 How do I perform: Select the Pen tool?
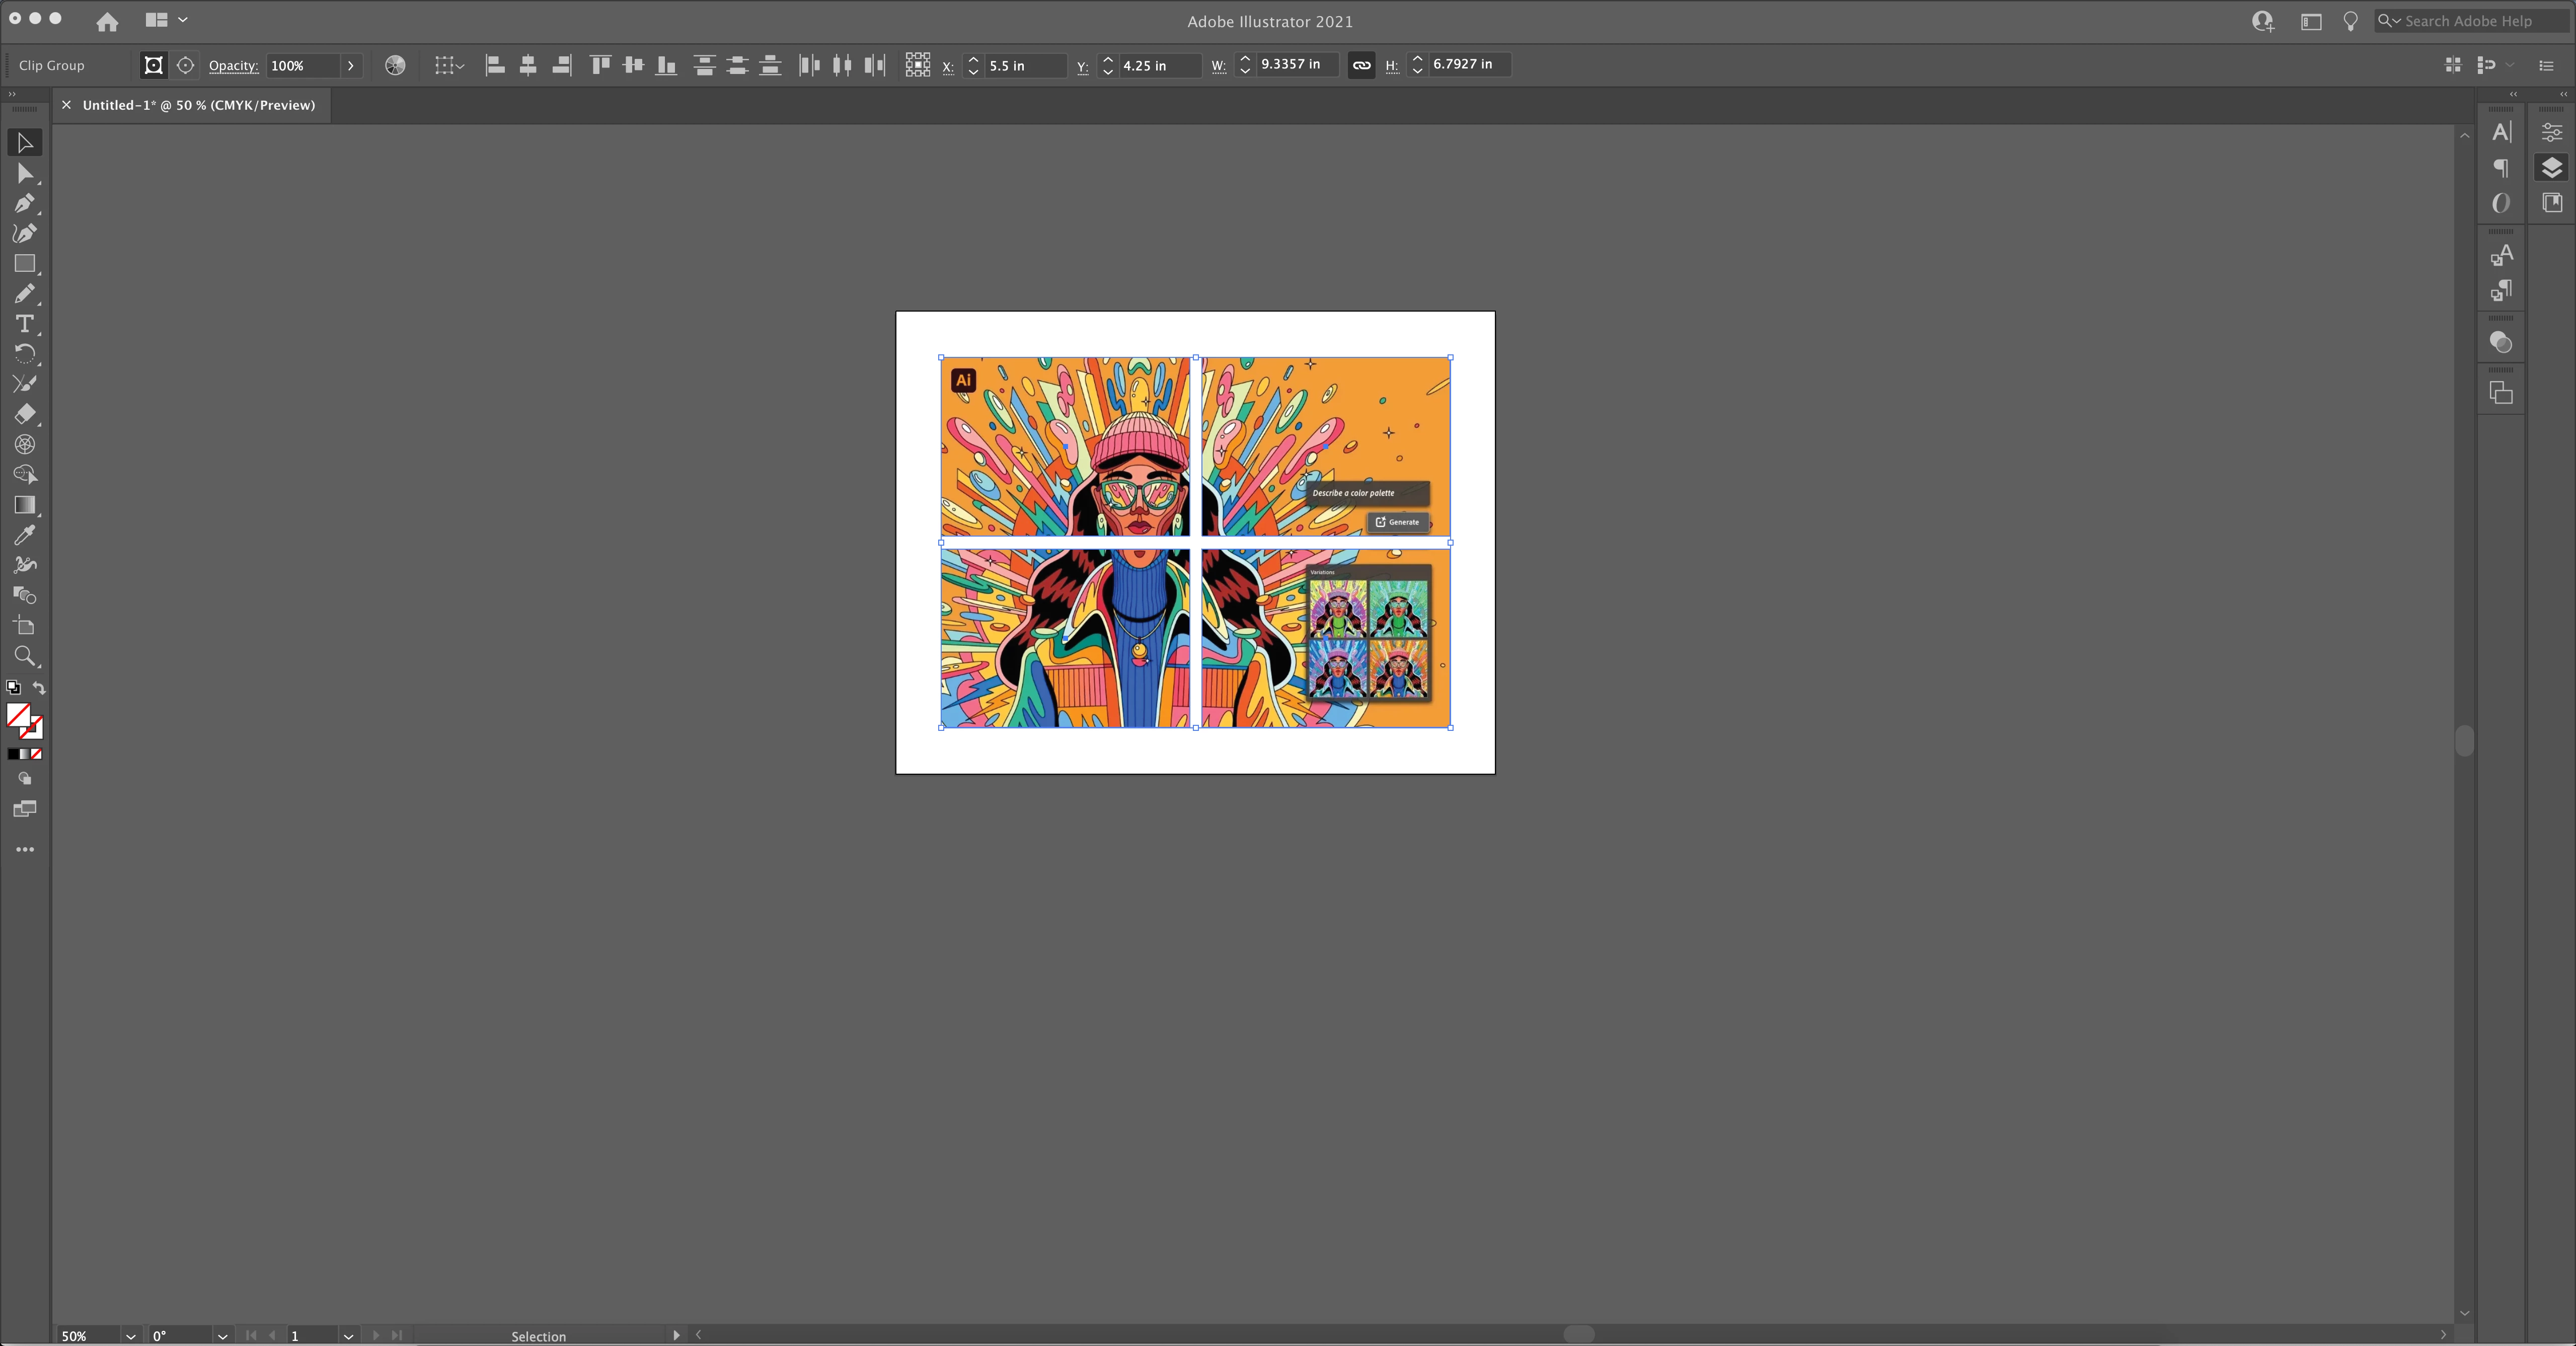(x=24, y=204)
